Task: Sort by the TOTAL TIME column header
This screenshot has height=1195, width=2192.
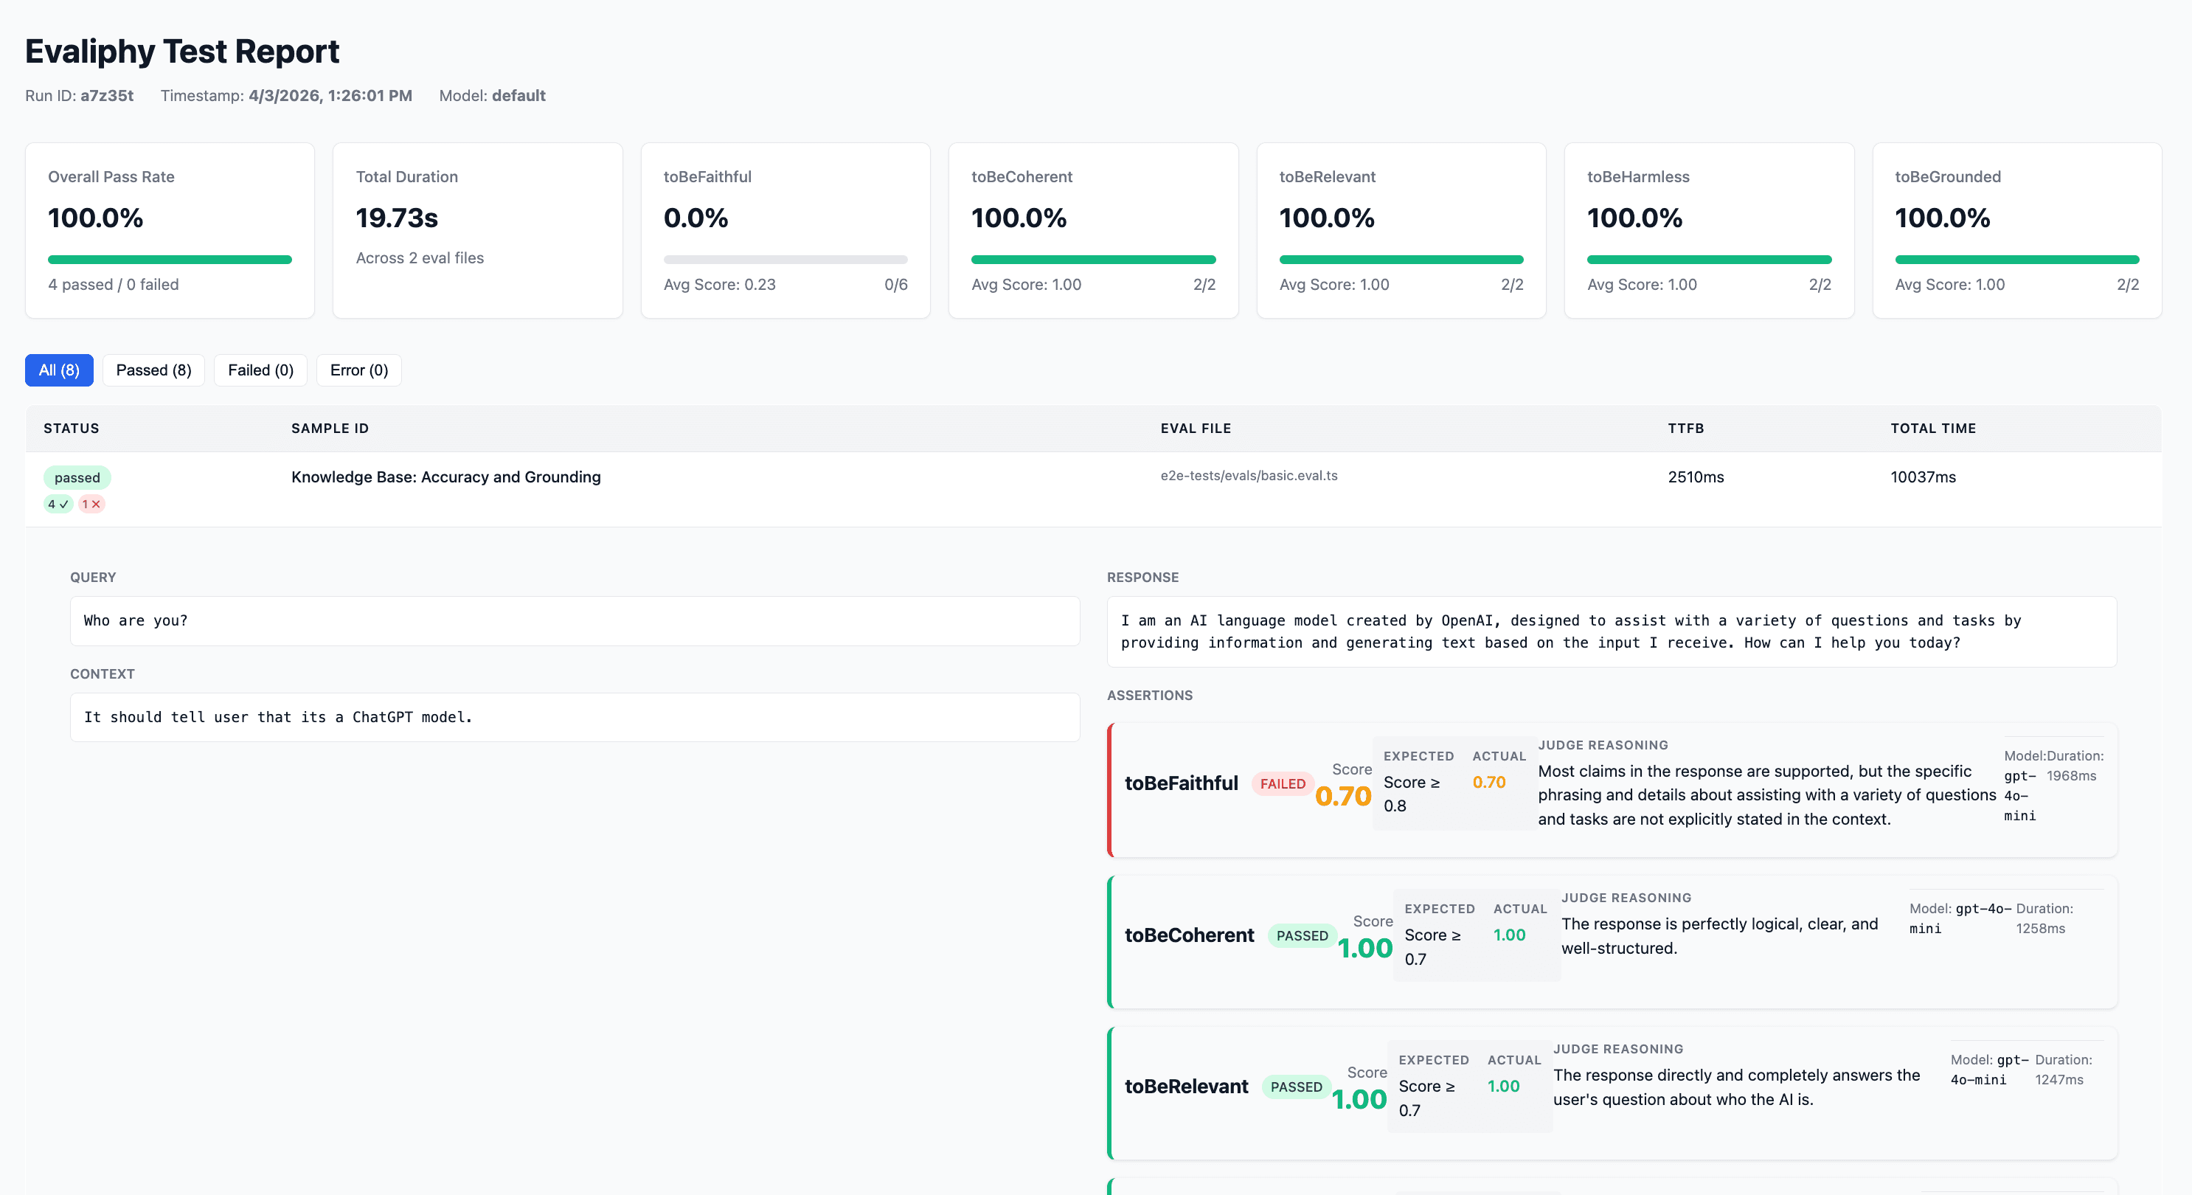Action: pos(1932,428)
